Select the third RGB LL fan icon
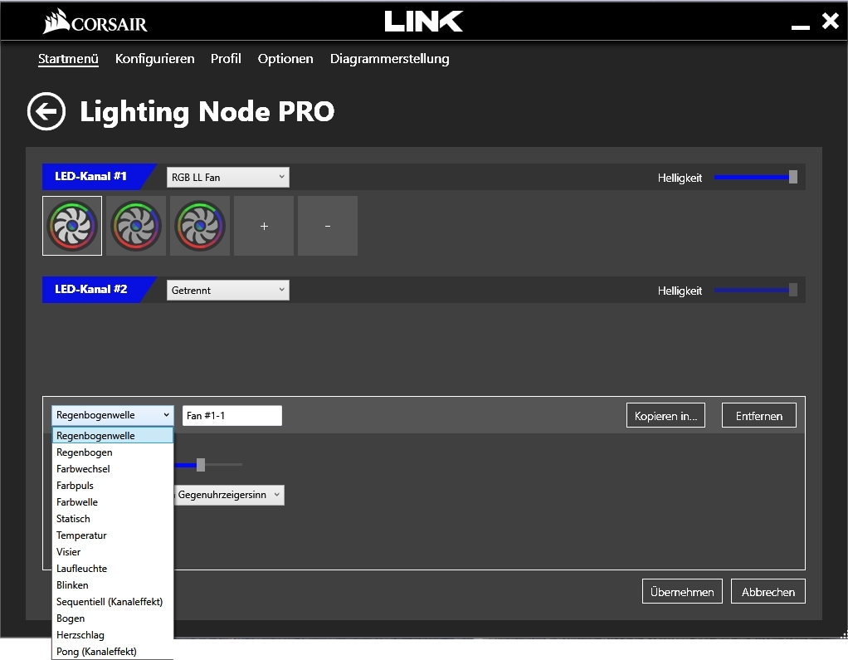848x660 pixels. click(200, 226)
